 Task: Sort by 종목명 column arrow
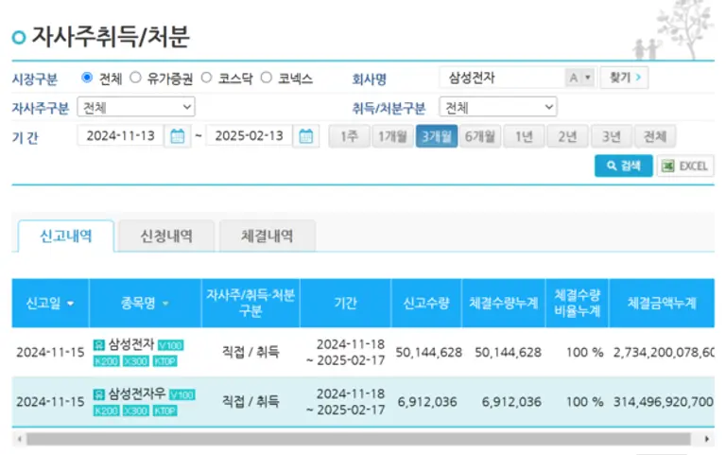click(166, 304)
